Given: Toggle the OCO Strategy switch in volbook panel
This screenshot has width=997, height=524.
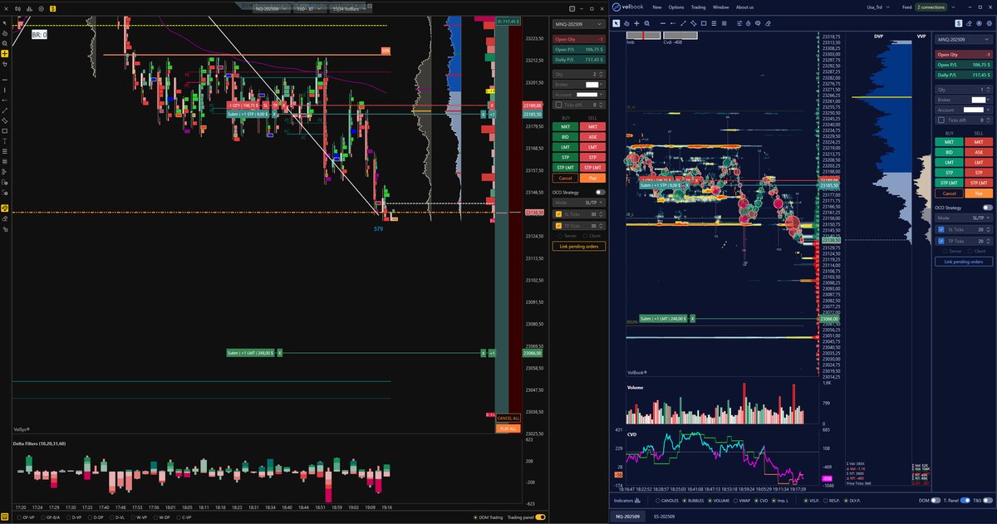Looking at the screenshot, I should point(988,207).
